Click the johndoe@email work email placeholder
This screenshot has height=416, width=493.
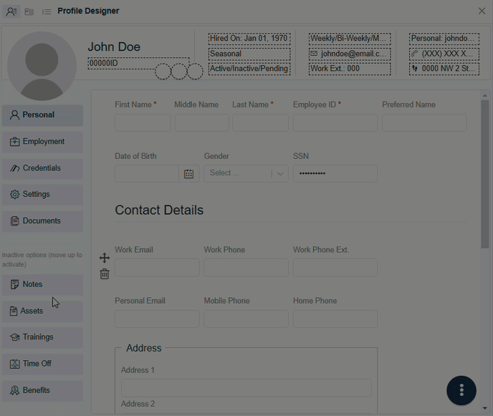[350, 54]
